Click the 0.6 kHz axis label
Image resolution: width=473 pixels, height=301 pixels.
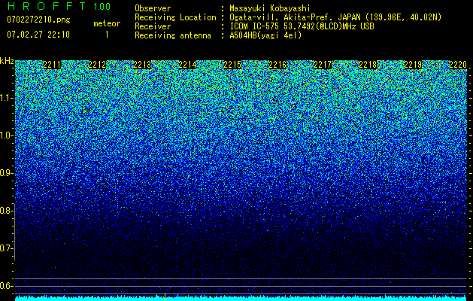click(x=6, y=286)
